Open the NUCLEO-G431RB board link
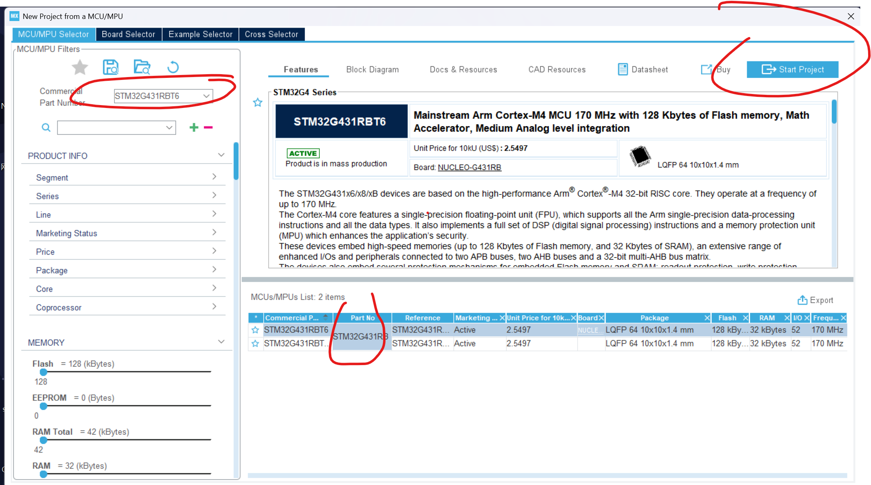Image resolution: width=871 pixels, height=485 pixels. coord(469,167)
